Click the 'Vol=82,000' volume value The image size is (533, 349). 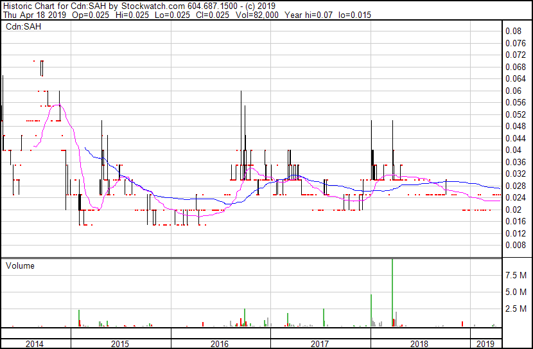click(x=257, y=15)
